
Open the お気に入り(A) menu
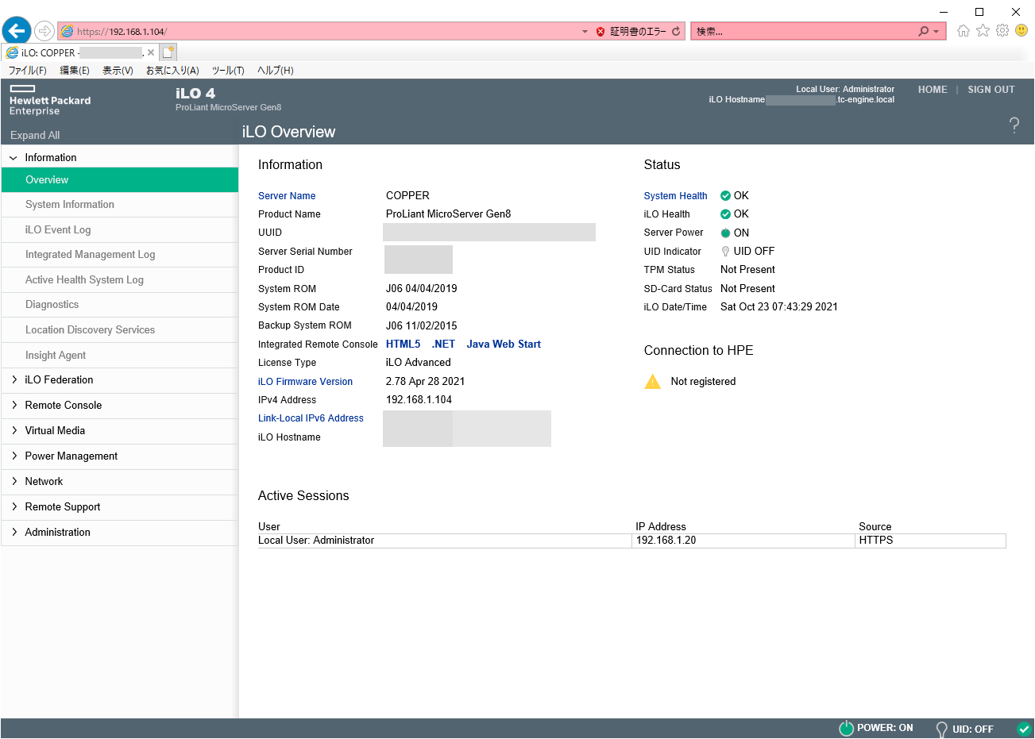coord(172,71)
